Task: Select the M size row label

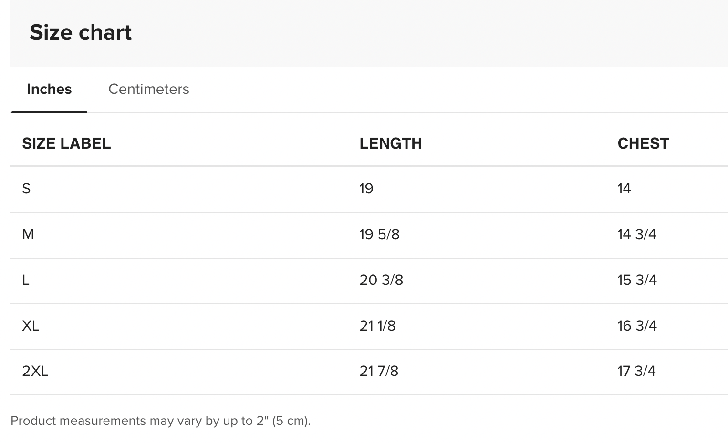Action: 28,234
